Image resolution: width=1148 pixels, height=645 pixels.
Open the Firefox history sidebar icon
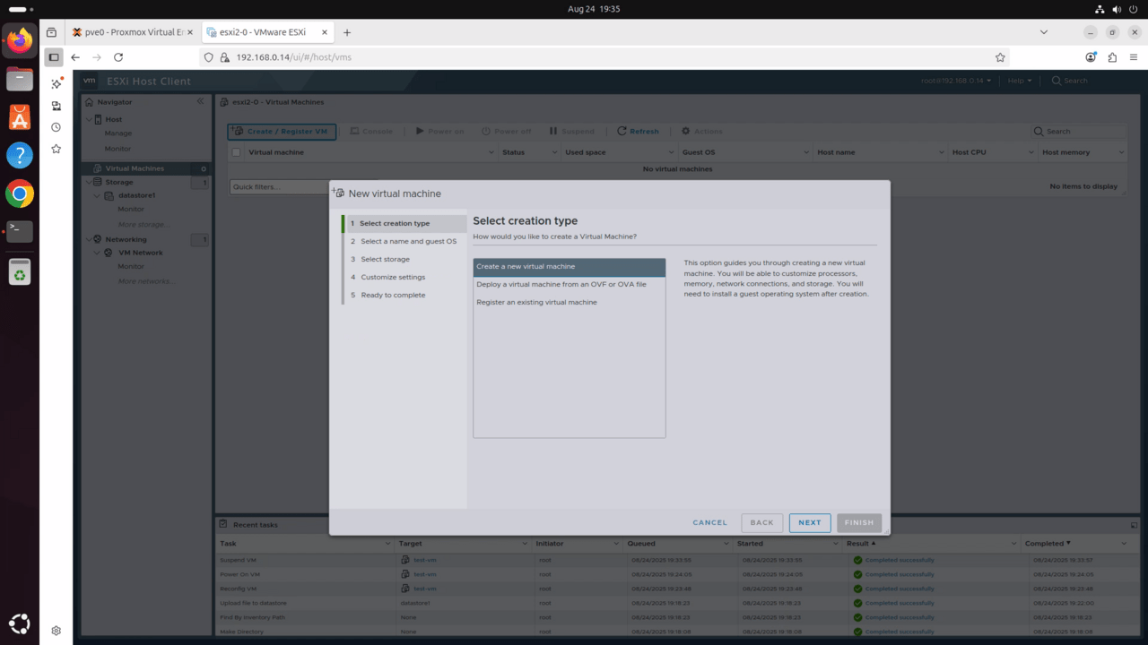(x=56, y=127)
